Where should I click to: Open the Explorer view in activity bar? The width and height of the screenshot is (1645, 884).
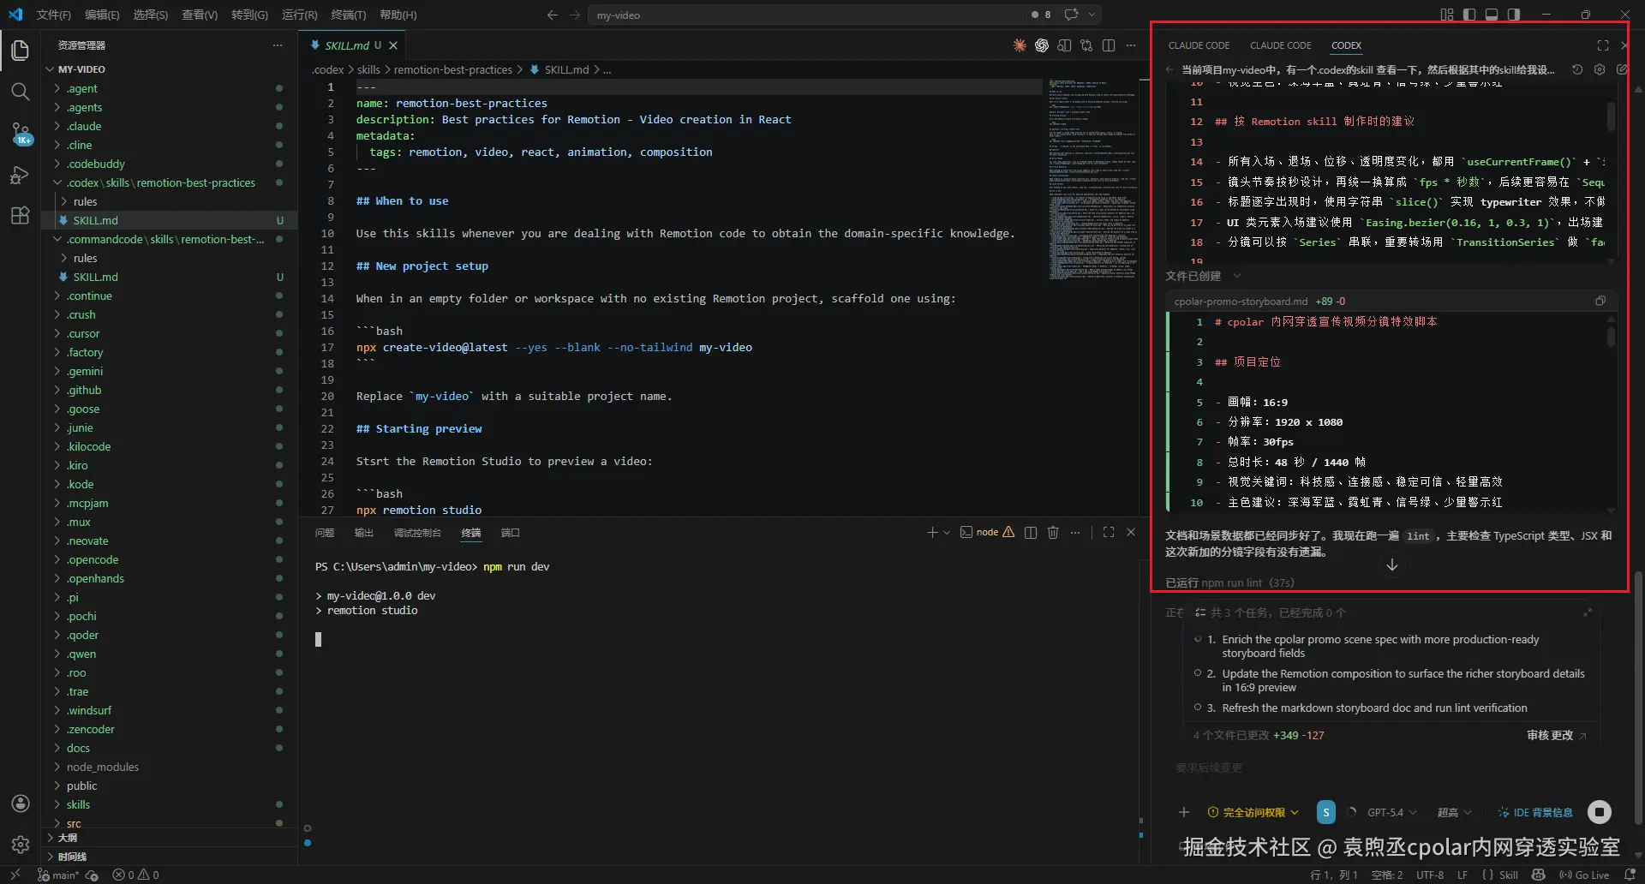(21, 51)
